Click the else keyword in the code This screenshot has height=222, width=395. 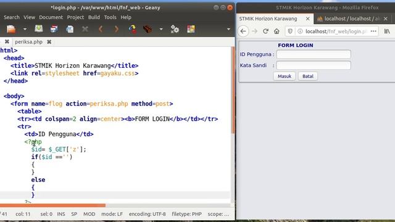coord(38,180)
